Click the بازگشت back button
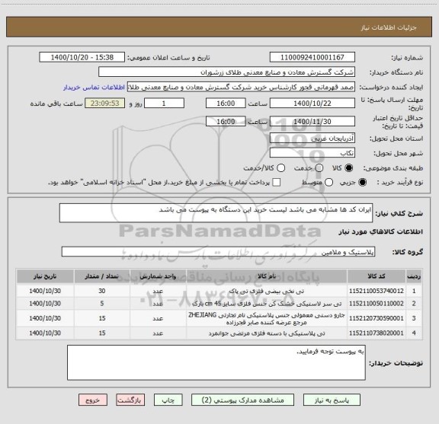Viewport: 439px width, 424px height. pyautogui.click(x=130, y=400)
